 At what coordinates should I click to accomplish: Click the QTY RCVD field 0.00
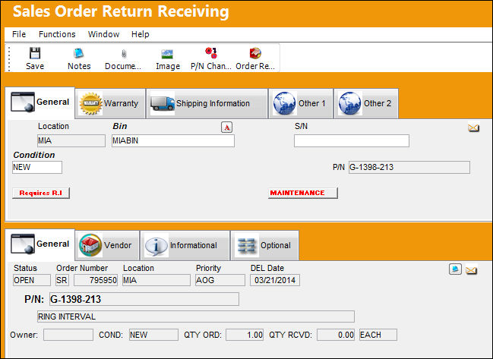[336, 335]
